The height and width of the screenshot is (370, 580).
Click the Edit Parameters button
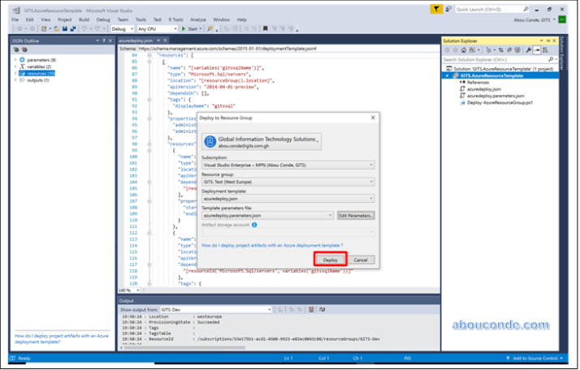point(356,215)
